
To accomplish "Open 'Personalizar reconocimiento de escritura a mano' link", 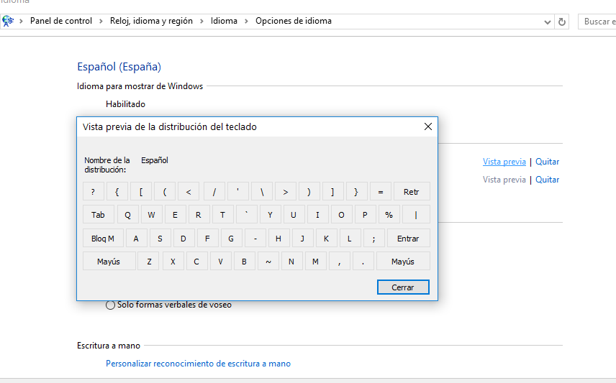I will pyautogui.click(x=198, y=364).
